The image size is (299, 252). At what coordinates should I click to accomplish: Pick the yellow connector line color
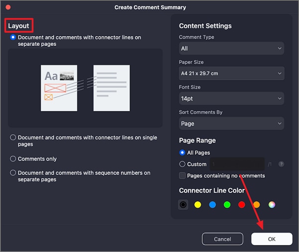(198, 204)
